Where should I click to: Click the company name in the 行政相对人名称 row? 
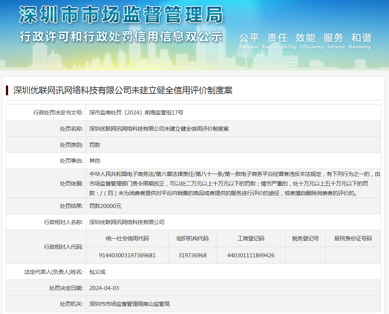pyautogui.click(x=127, y=222)
